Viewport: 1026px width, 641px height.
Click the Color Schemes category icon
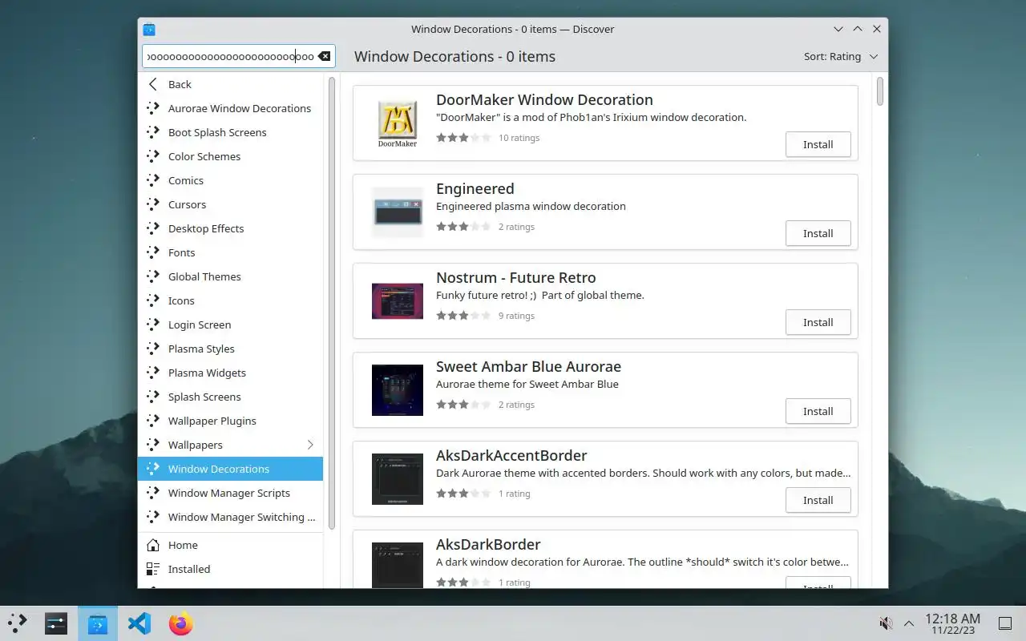coord(153,156)
